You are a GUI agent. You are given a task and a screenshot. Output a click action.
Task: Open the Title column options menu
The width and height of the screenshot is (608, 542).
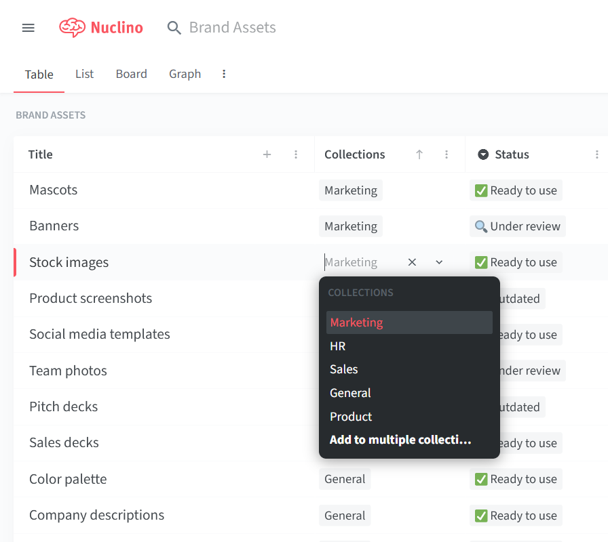point(296,154)
